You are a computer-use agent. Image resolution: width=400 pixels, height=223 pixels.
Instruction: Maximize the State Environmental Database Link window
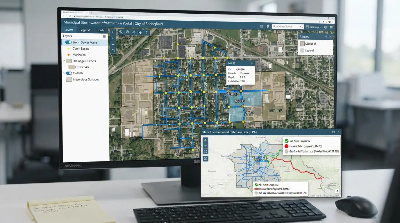click(333, 132)
